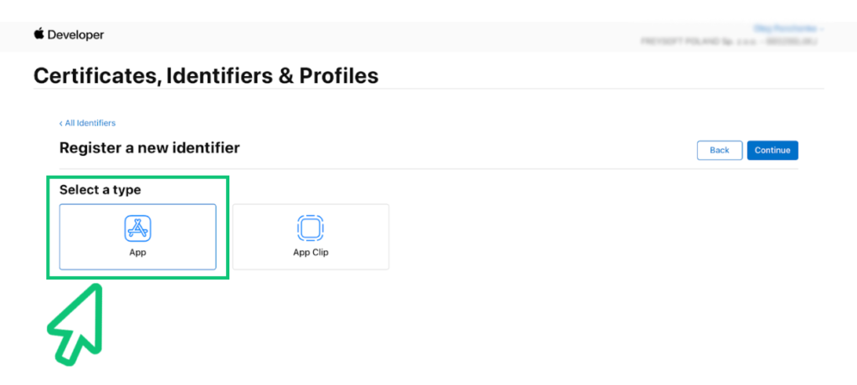Viewport: 857px width, 385px height.
Task: Click the green highlight border around the App card
Action: (138, 177)
